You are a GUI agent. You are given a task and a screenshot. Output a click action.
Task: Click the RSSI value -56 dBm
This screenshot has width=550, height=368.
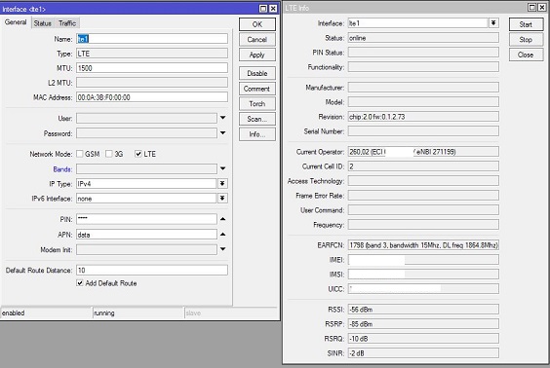coord(423,310)
